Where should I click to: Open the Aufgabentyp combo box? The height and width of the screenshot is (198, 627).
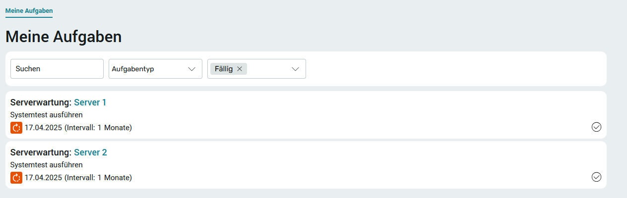coord(155,69)
